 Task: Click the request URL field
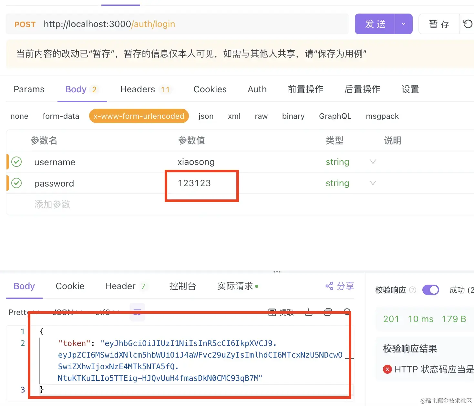click(195, 24)
